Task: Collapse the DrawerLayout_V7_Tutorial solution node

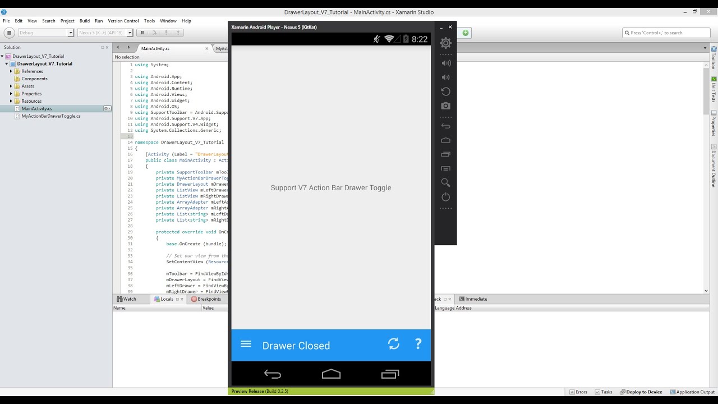Action: point(3,56)
